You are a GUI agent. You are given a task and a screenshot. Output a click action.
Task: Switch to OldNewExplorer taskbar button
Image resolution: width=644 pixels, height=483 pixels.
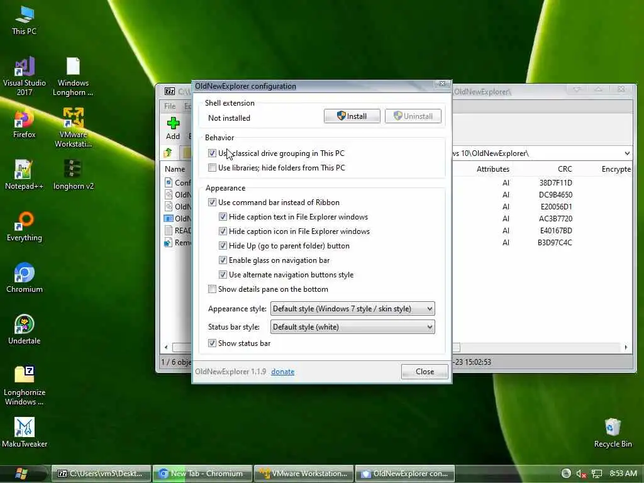[x=404, y=474]
